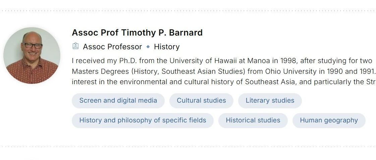
Task: Click the dotted divider below the tags
Action: coord(188,147)
